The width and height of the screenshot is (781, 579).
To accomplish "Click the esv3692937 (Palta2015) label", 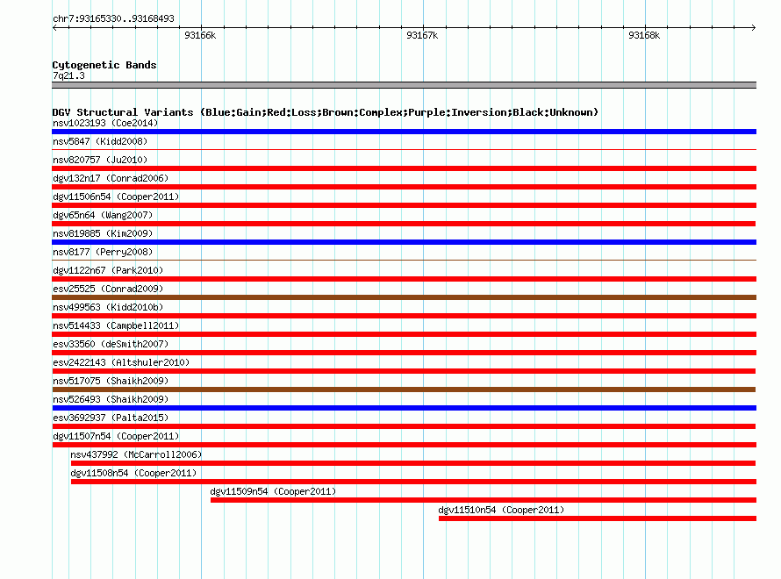I will pyautogui.click(x=111, y=418).
